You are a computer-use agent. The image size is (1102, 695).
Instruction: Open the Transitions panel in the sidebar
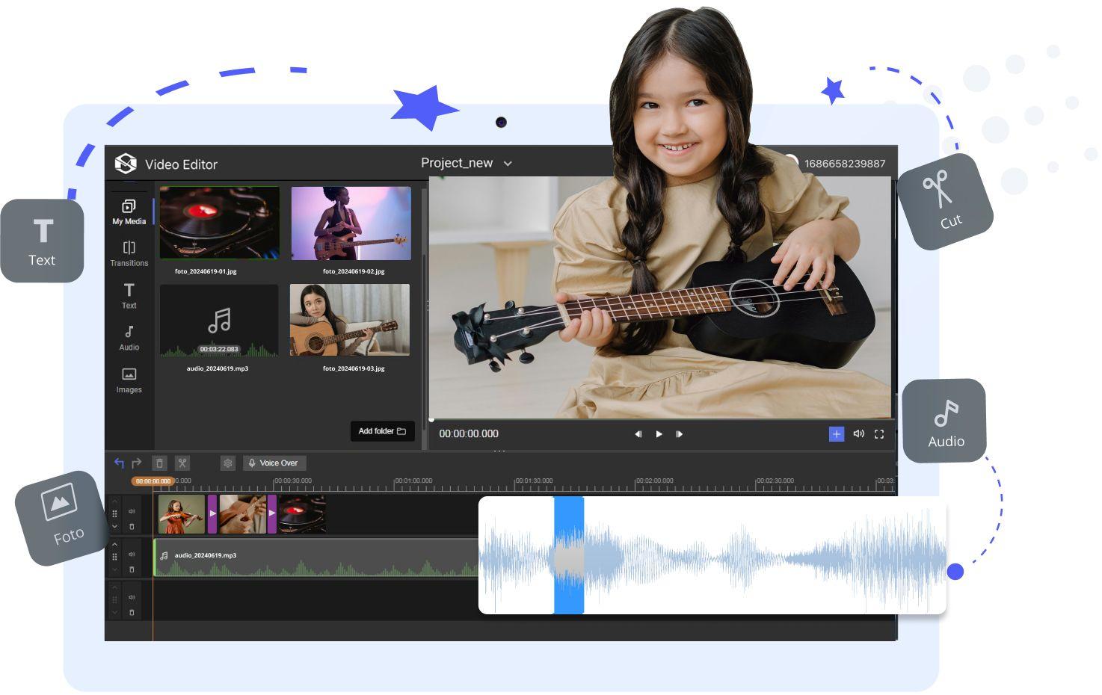click(129, 254)
